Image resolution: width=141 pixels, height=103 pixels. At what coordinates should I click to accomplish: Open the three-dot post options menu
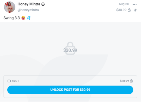(135, 5)
